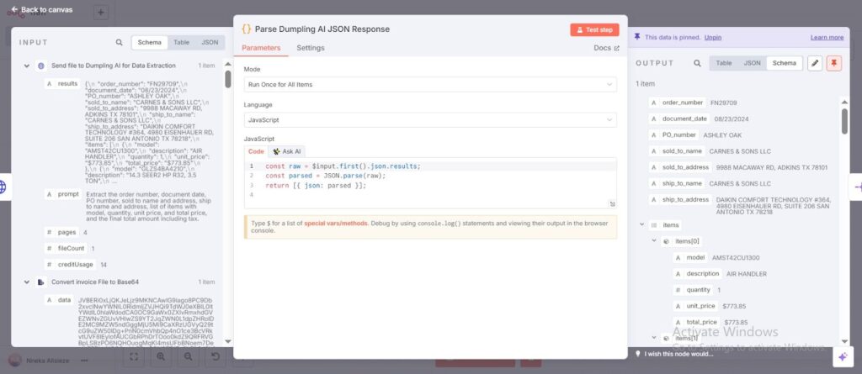Viewport: 862px width, 374px height.
Task: Click the file icon of Convert invoice node
Action: [41, 282]
